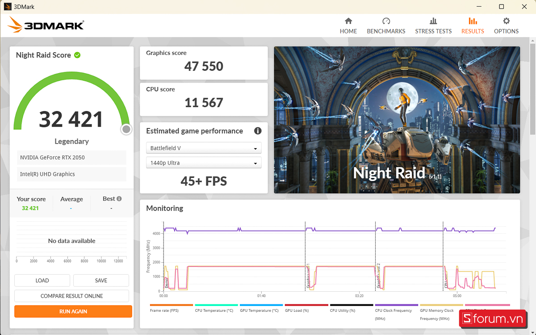
Task: Click the Night Raid Score heading
Action: click(x=43, y=55)
